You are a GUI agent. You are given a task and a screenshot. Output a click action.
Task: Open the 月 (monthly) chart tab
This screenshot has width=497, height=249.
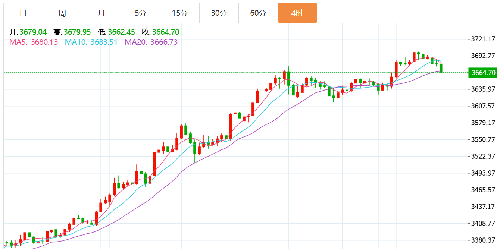point(101,13)
